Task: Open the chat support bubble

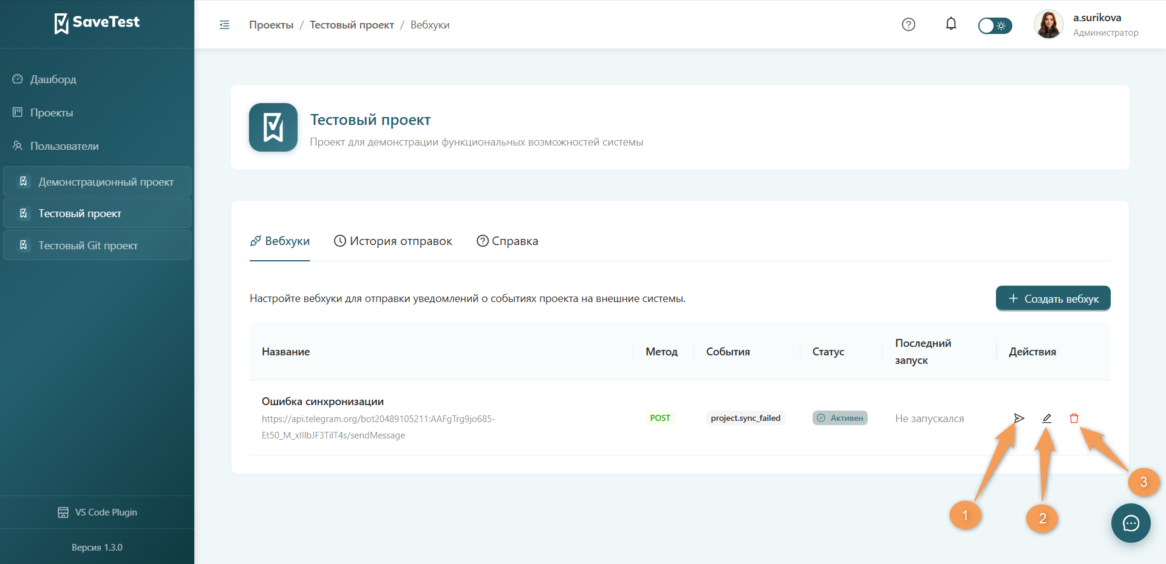Action: (1131, 523)
